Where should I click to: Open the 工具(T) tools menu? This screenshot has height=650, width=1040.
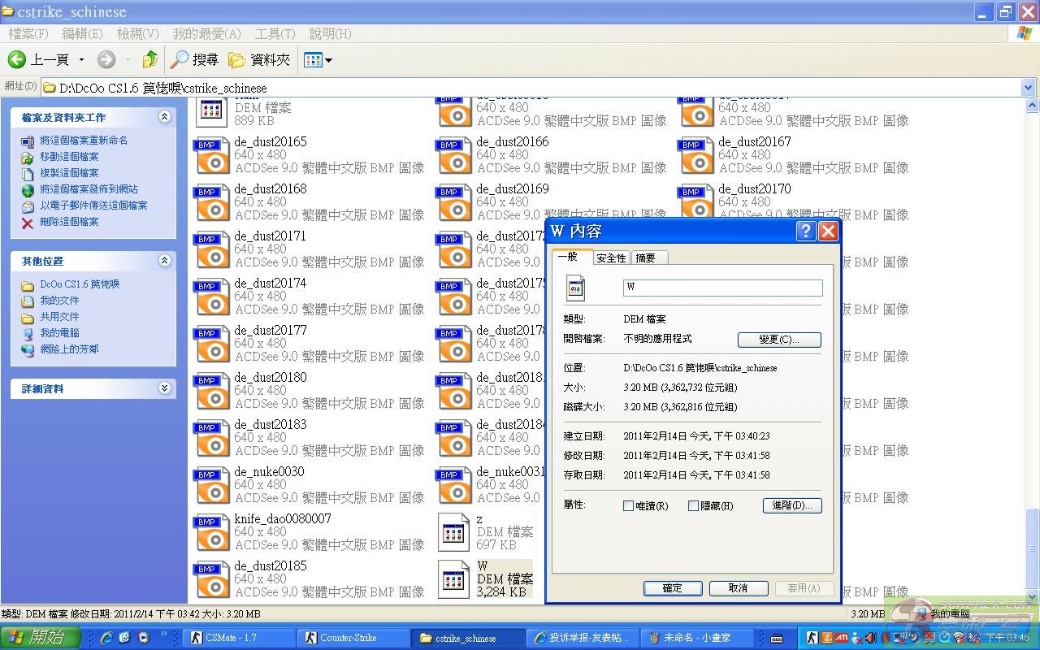275,33
